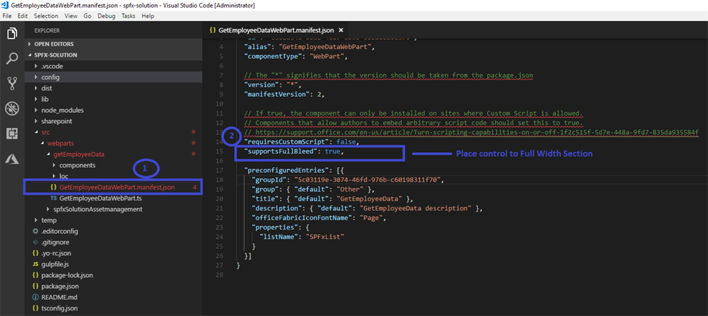Open the Help menu

click(x=148, y=16)
